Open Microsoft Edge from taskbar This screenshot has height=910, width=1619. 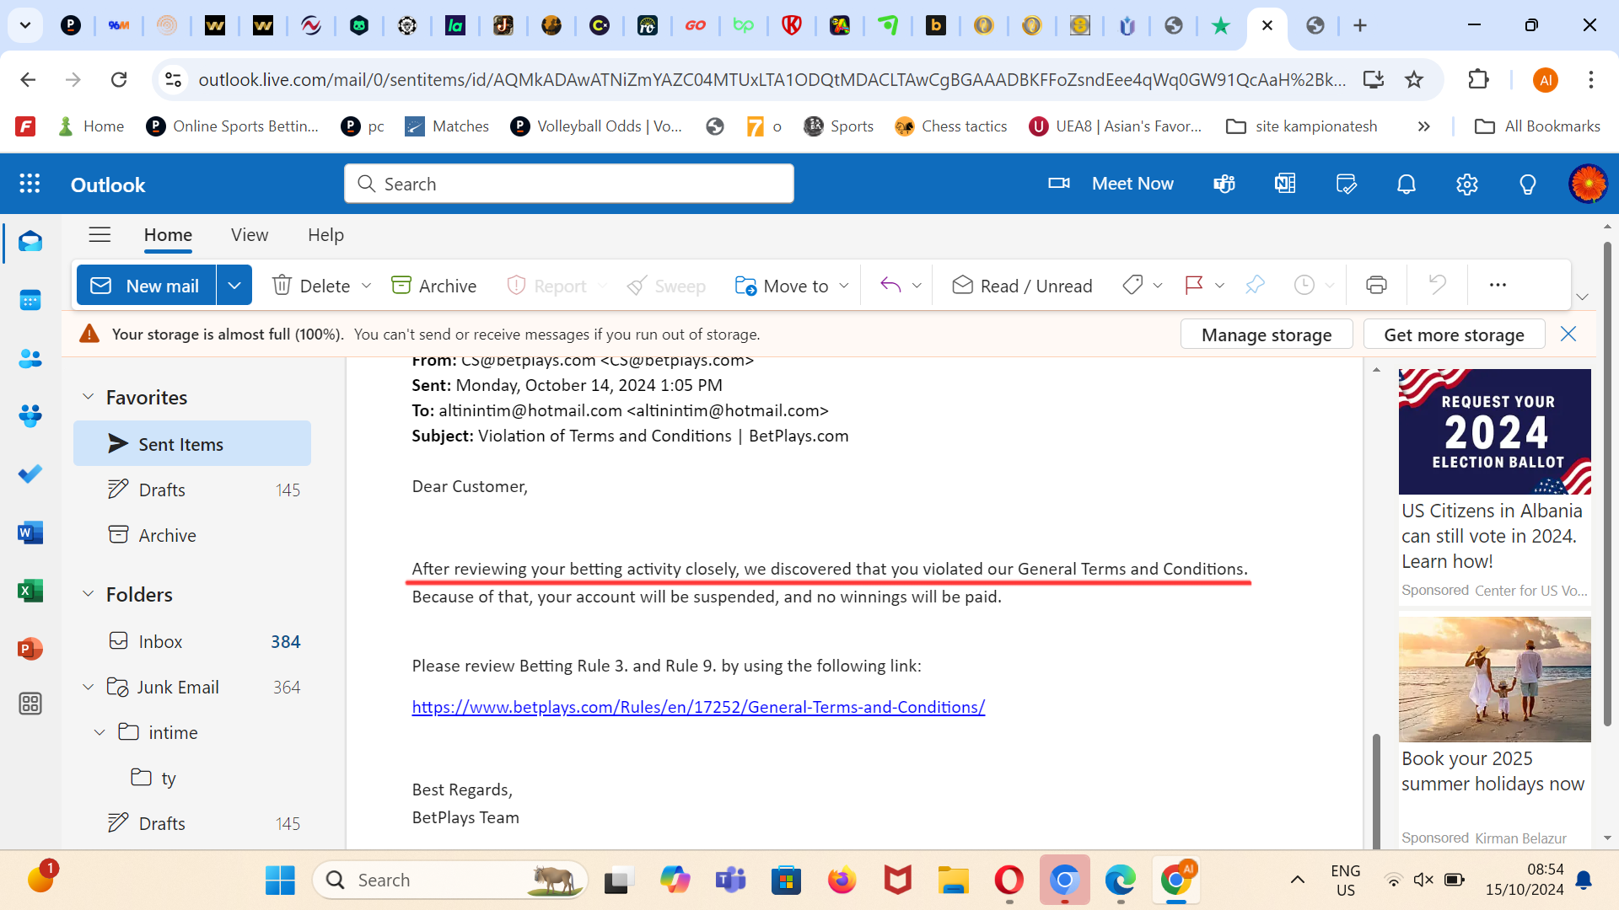[1121, 881]
